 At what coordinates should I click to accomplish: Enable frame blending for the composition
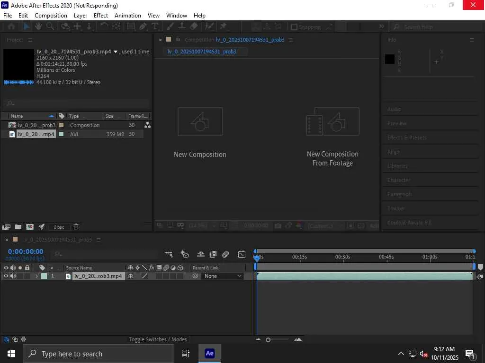pos(213,254)
